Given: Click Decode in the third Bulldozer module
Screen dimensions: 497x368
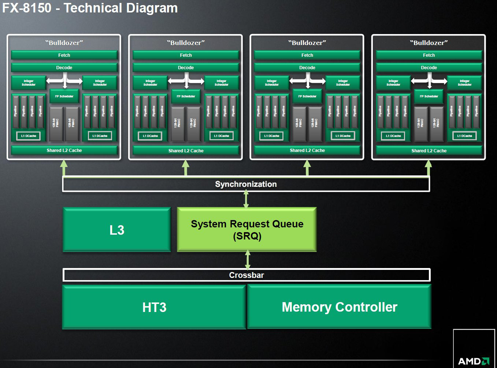Looking at the screenshot, I should coord(307,67).
